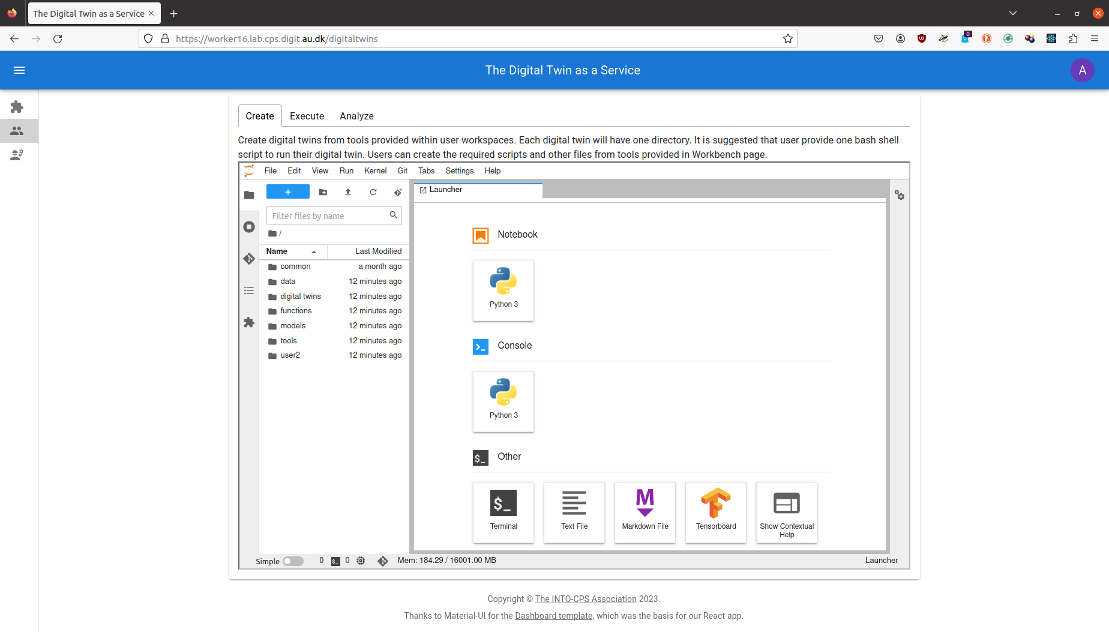The image size is (1109, 632).
Task: Open the Dashboard template link
Action: click(553, 616)
